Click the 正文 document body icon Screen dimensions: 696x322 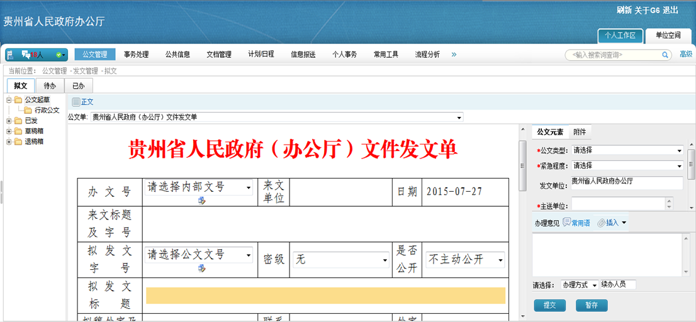76,102
